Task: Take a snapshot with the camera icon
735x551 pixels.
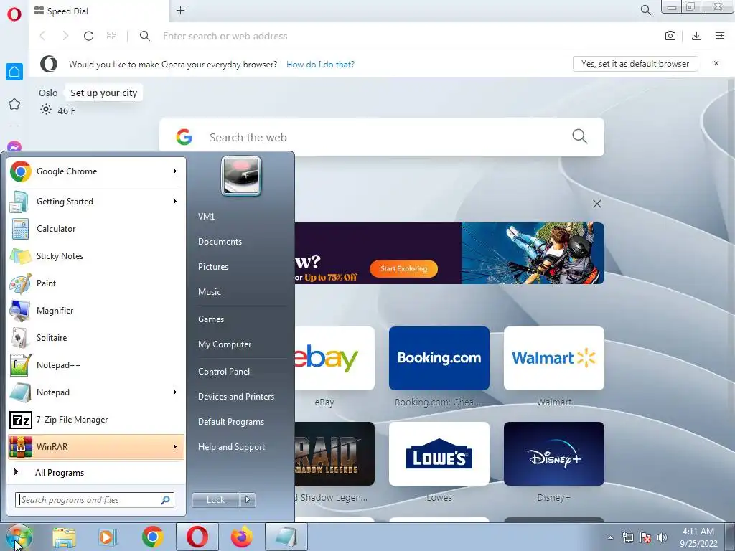Action: [x=670, y=36]
